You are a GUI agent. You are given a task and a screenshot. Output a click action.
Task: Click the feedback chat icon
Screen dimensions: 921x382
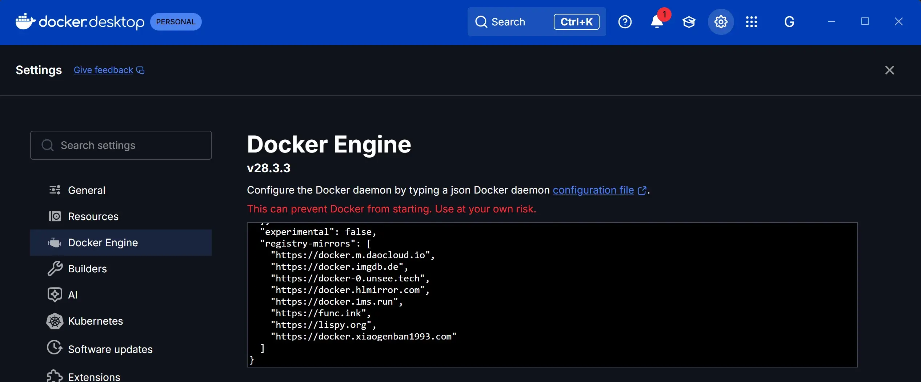(140, 70)
